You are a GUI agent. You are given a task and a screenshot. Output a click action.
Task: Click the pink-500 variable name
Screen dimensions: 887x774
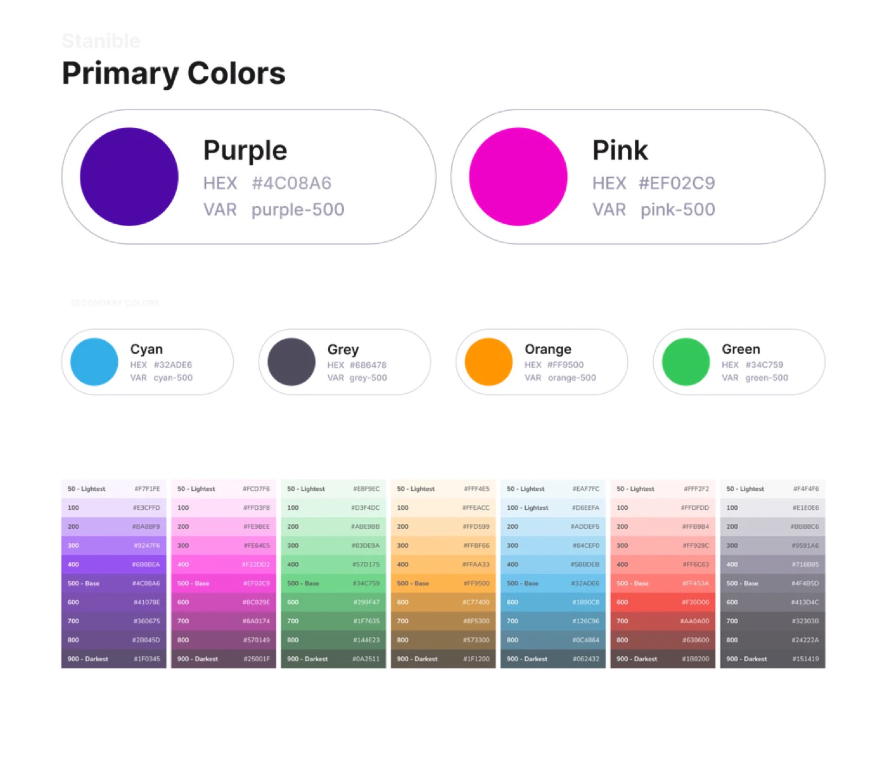677,210
